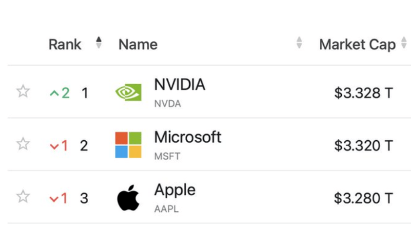
Task: Click the Name column header
Action: (138, 45)
